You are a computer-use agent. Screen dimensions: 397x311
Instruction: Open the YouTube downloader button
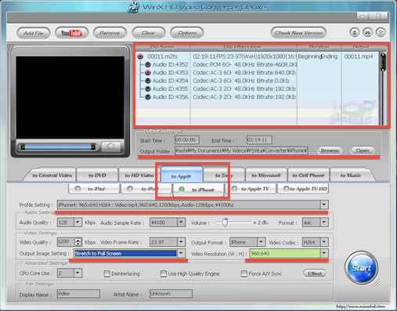71,33
